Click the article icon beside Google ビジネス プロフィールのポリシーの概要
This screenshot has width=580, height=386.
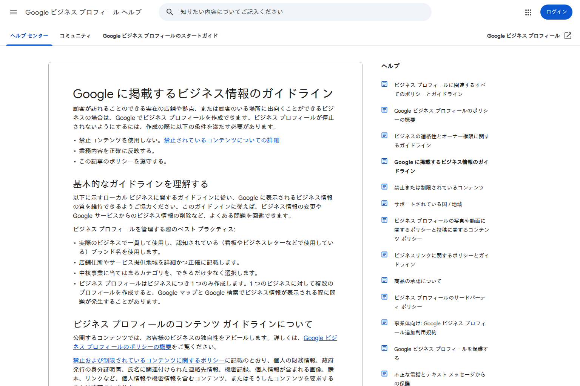tap(384, 110)
